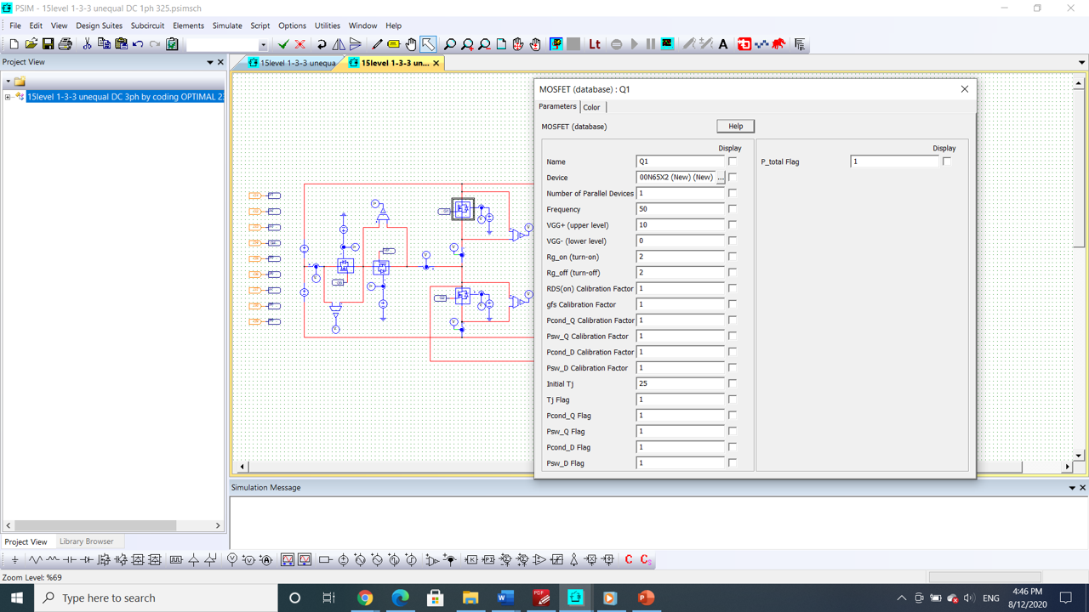Viewport: 1089px width, 612px height.
Task: Pause the simulation
Action: tap(651, 44)
